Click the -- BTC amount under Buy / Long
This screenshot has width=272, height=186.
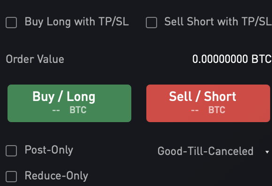pos(69,110)
